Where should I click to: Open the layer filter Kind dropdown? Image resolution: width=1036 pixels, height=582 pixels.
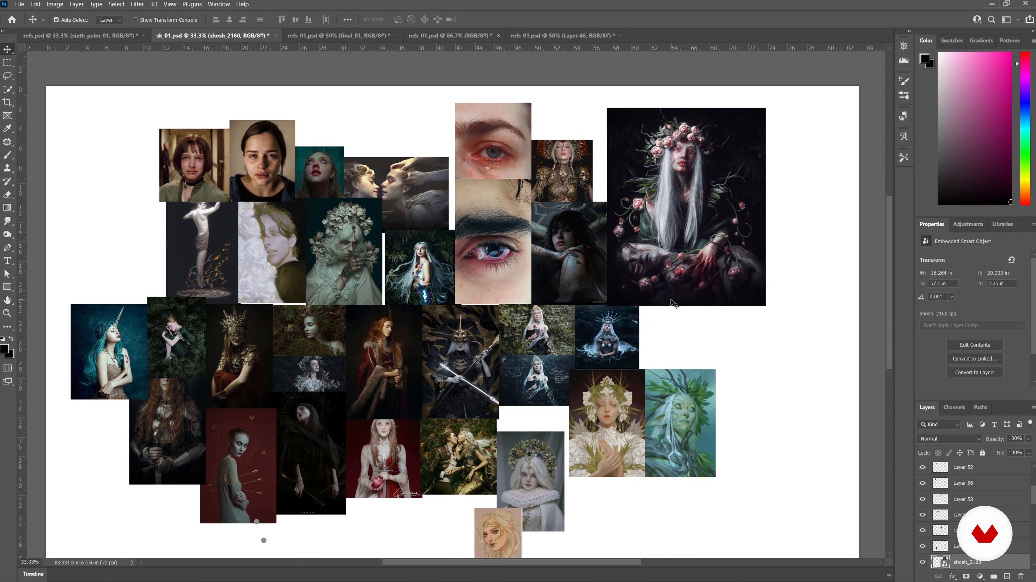939,425
